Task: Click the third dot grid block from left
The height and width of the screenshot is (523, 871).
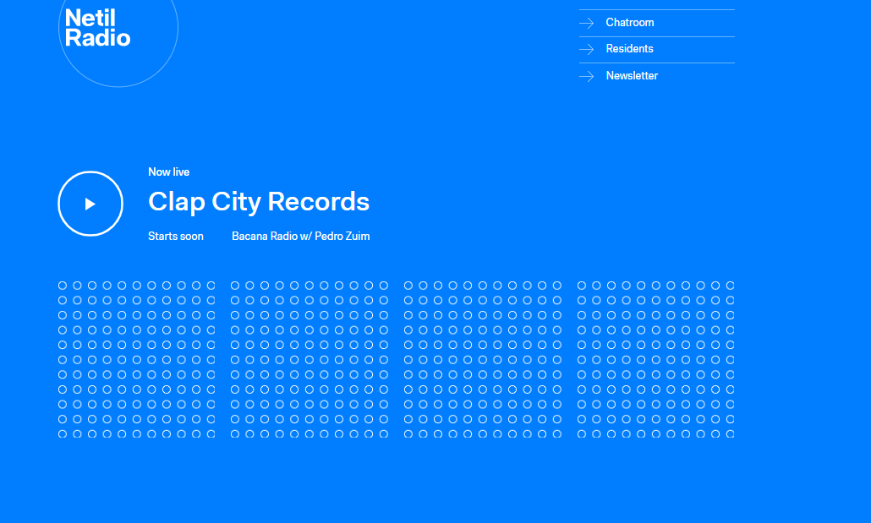Action: pos(482,360)
